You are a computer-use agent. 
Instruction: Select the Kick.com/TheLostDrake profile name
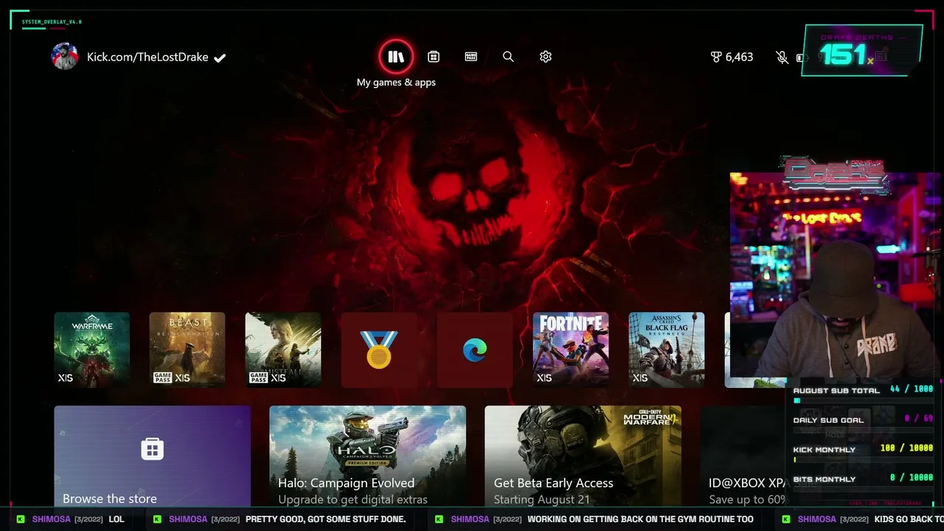(x=147, y=57)
